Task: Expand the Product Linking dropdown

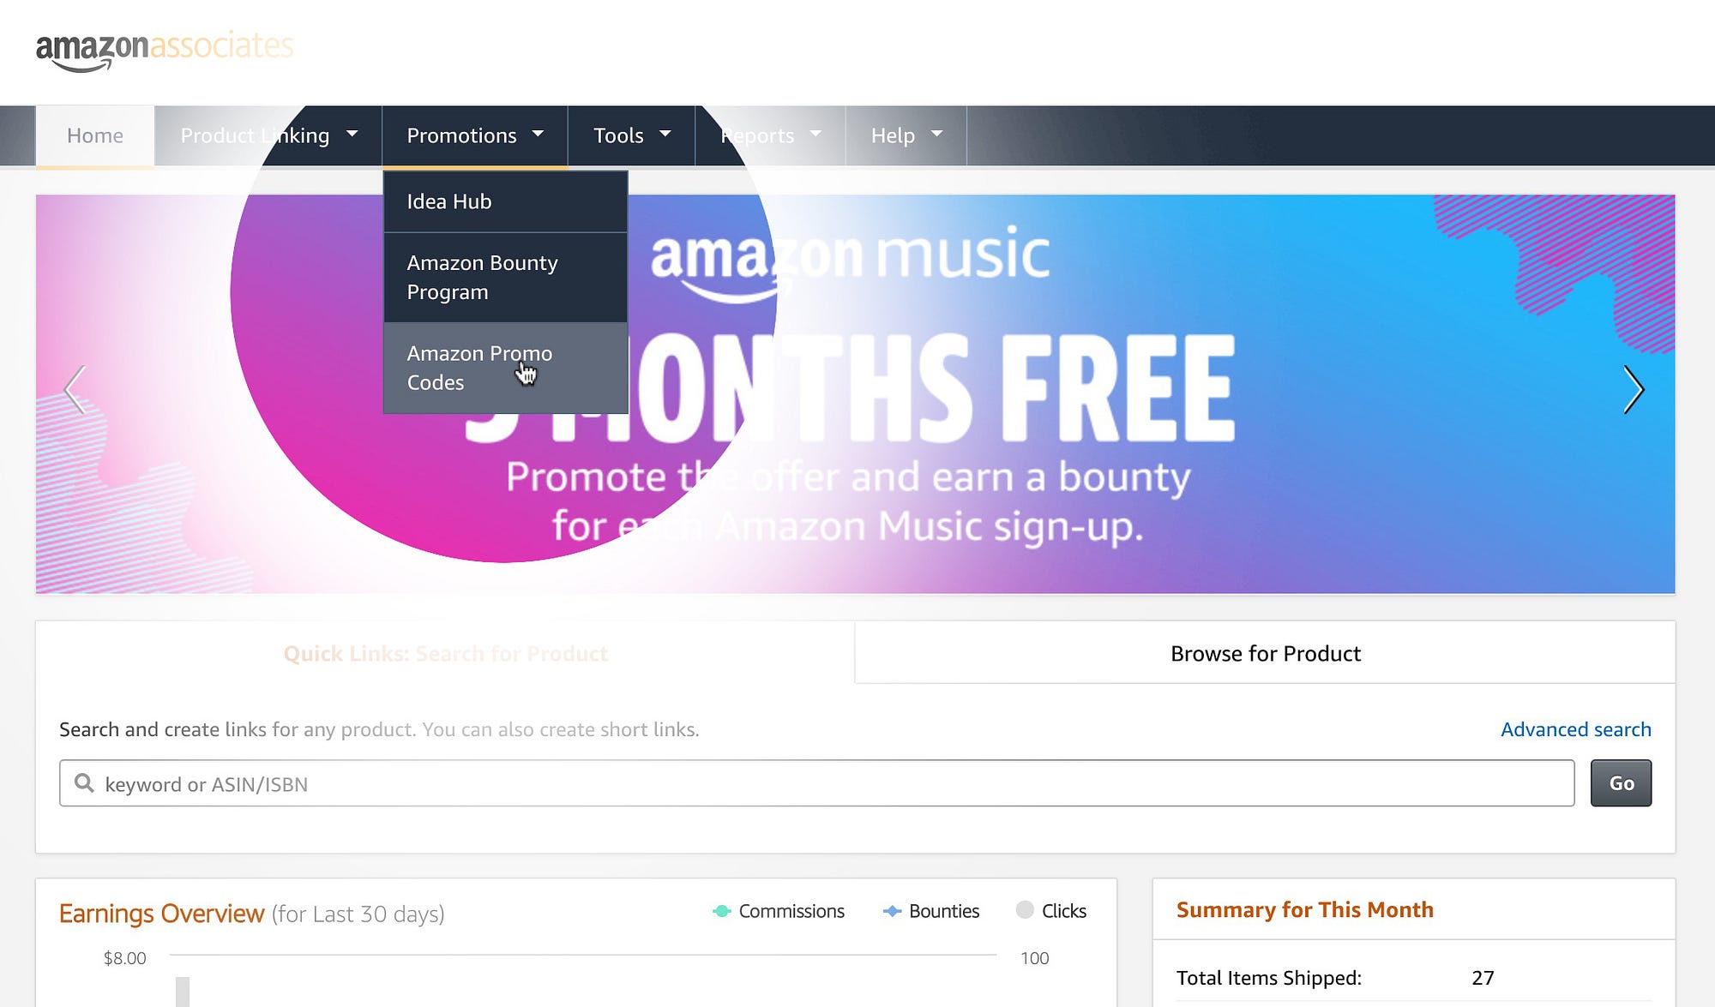Action: click(268, 135)
